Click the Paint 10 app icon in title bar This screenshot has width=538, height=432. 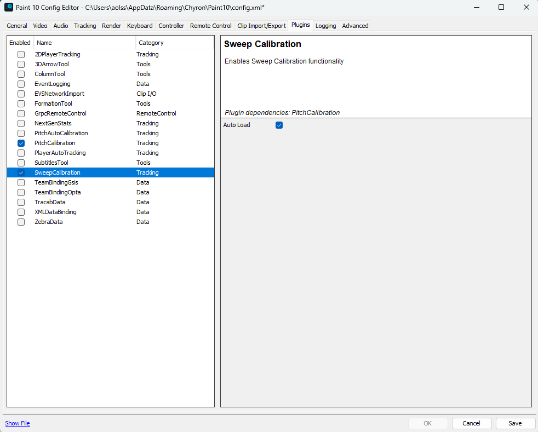point(9,7)
